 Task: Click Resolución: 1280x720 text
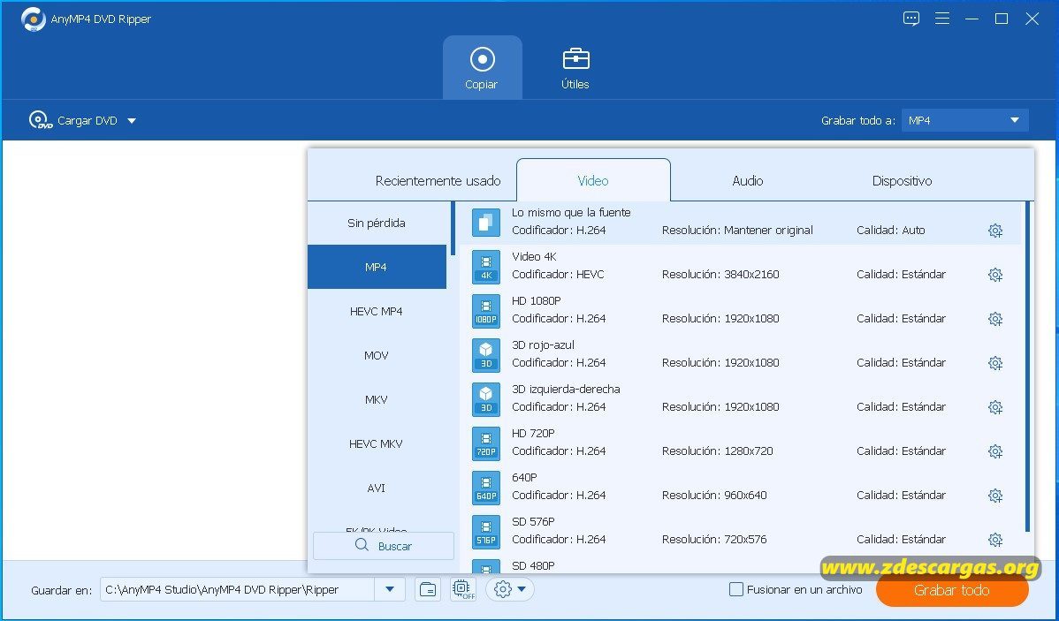click(x=717, y=451)
